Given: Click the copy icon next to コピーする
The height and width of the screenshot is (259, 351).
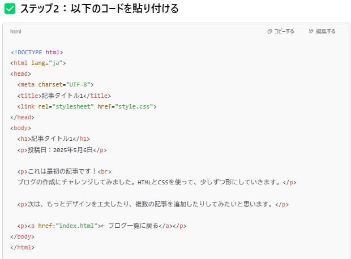Looking at the screenshot, I should (x=269, y=32).
